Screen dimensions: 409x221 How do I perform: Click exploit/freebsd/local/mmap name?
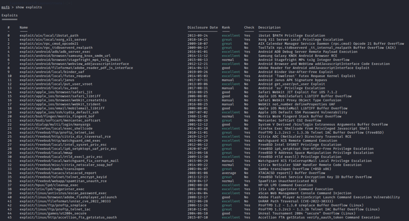pyautogui.click(x=46, y=153)
